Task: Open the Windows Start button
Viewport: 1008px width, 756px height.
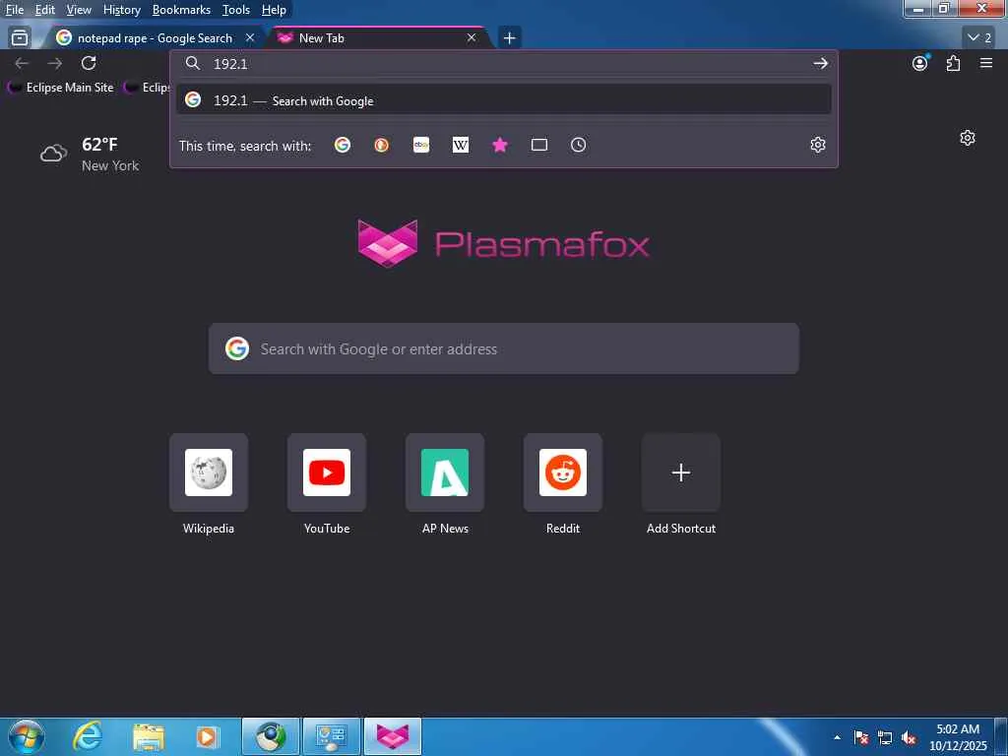Action: tap(27, 736)
